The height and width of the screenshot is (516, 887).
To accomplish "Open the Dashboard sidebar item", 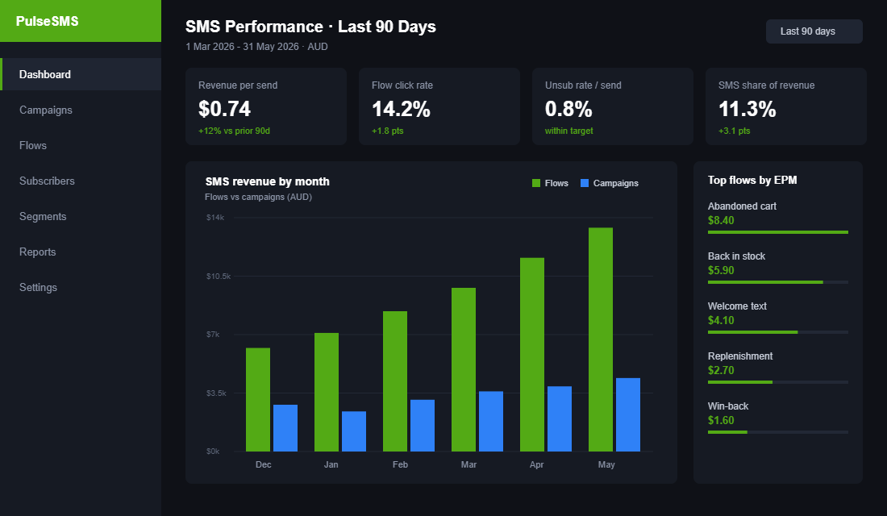I will (81, 74).
